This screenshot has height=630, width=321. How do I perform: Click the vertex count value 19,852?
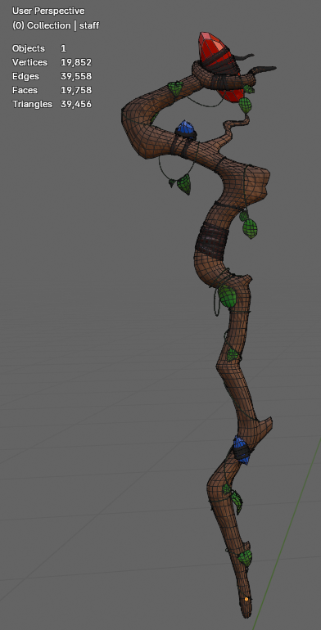76,62
